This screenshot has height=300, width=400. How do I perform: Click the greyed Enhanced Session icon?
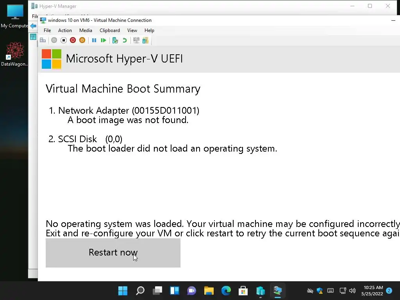coord(136,40)
